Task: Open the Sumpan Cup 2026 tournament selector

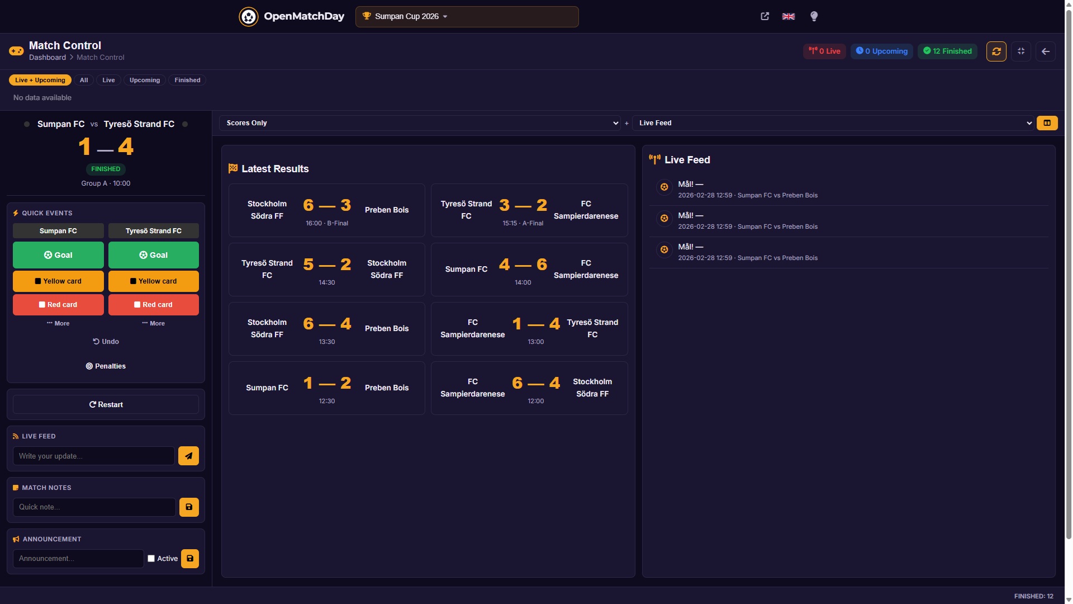Action: point(467,16)
